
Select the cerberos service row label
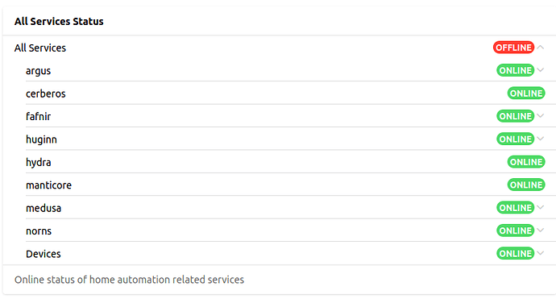46,93
